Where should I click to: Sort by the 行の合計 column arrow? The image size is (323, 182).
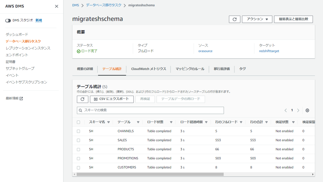click(x=266, y=122)
